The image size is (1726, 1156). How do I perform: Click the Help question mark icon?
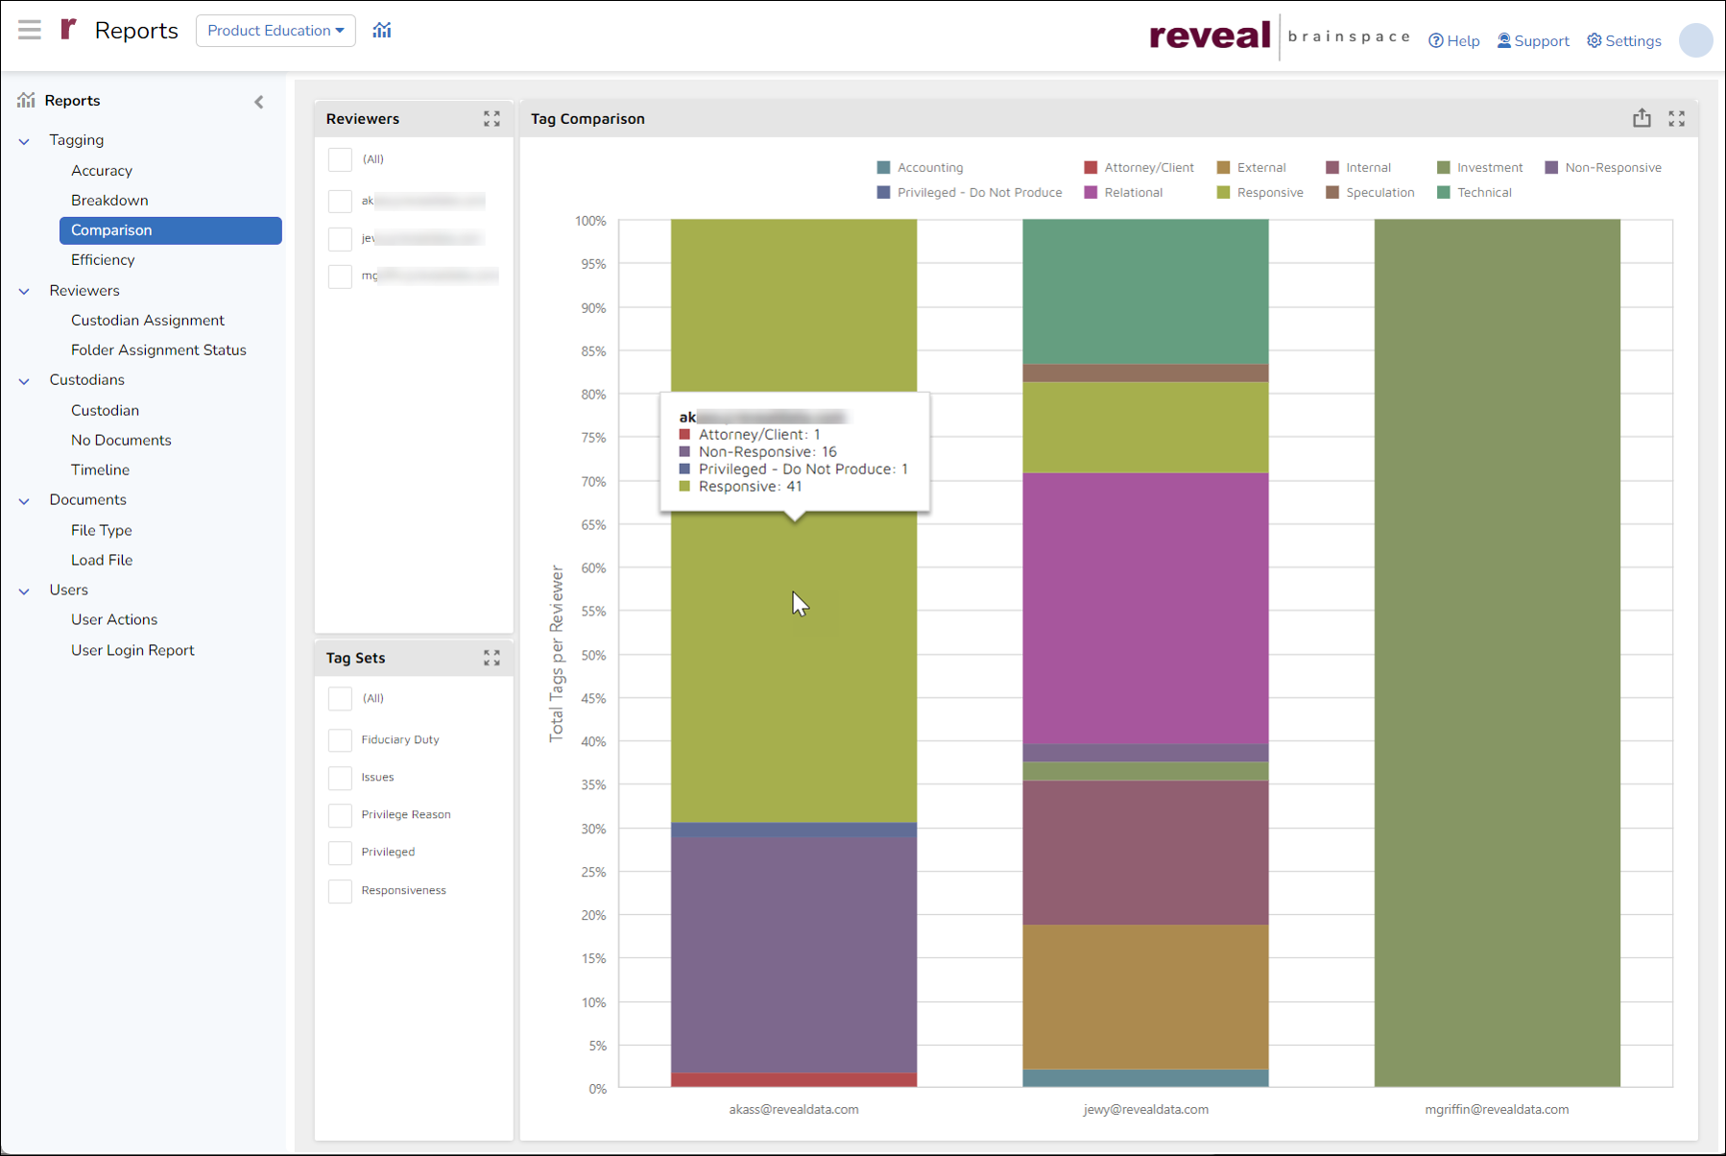pos(1436,40)
